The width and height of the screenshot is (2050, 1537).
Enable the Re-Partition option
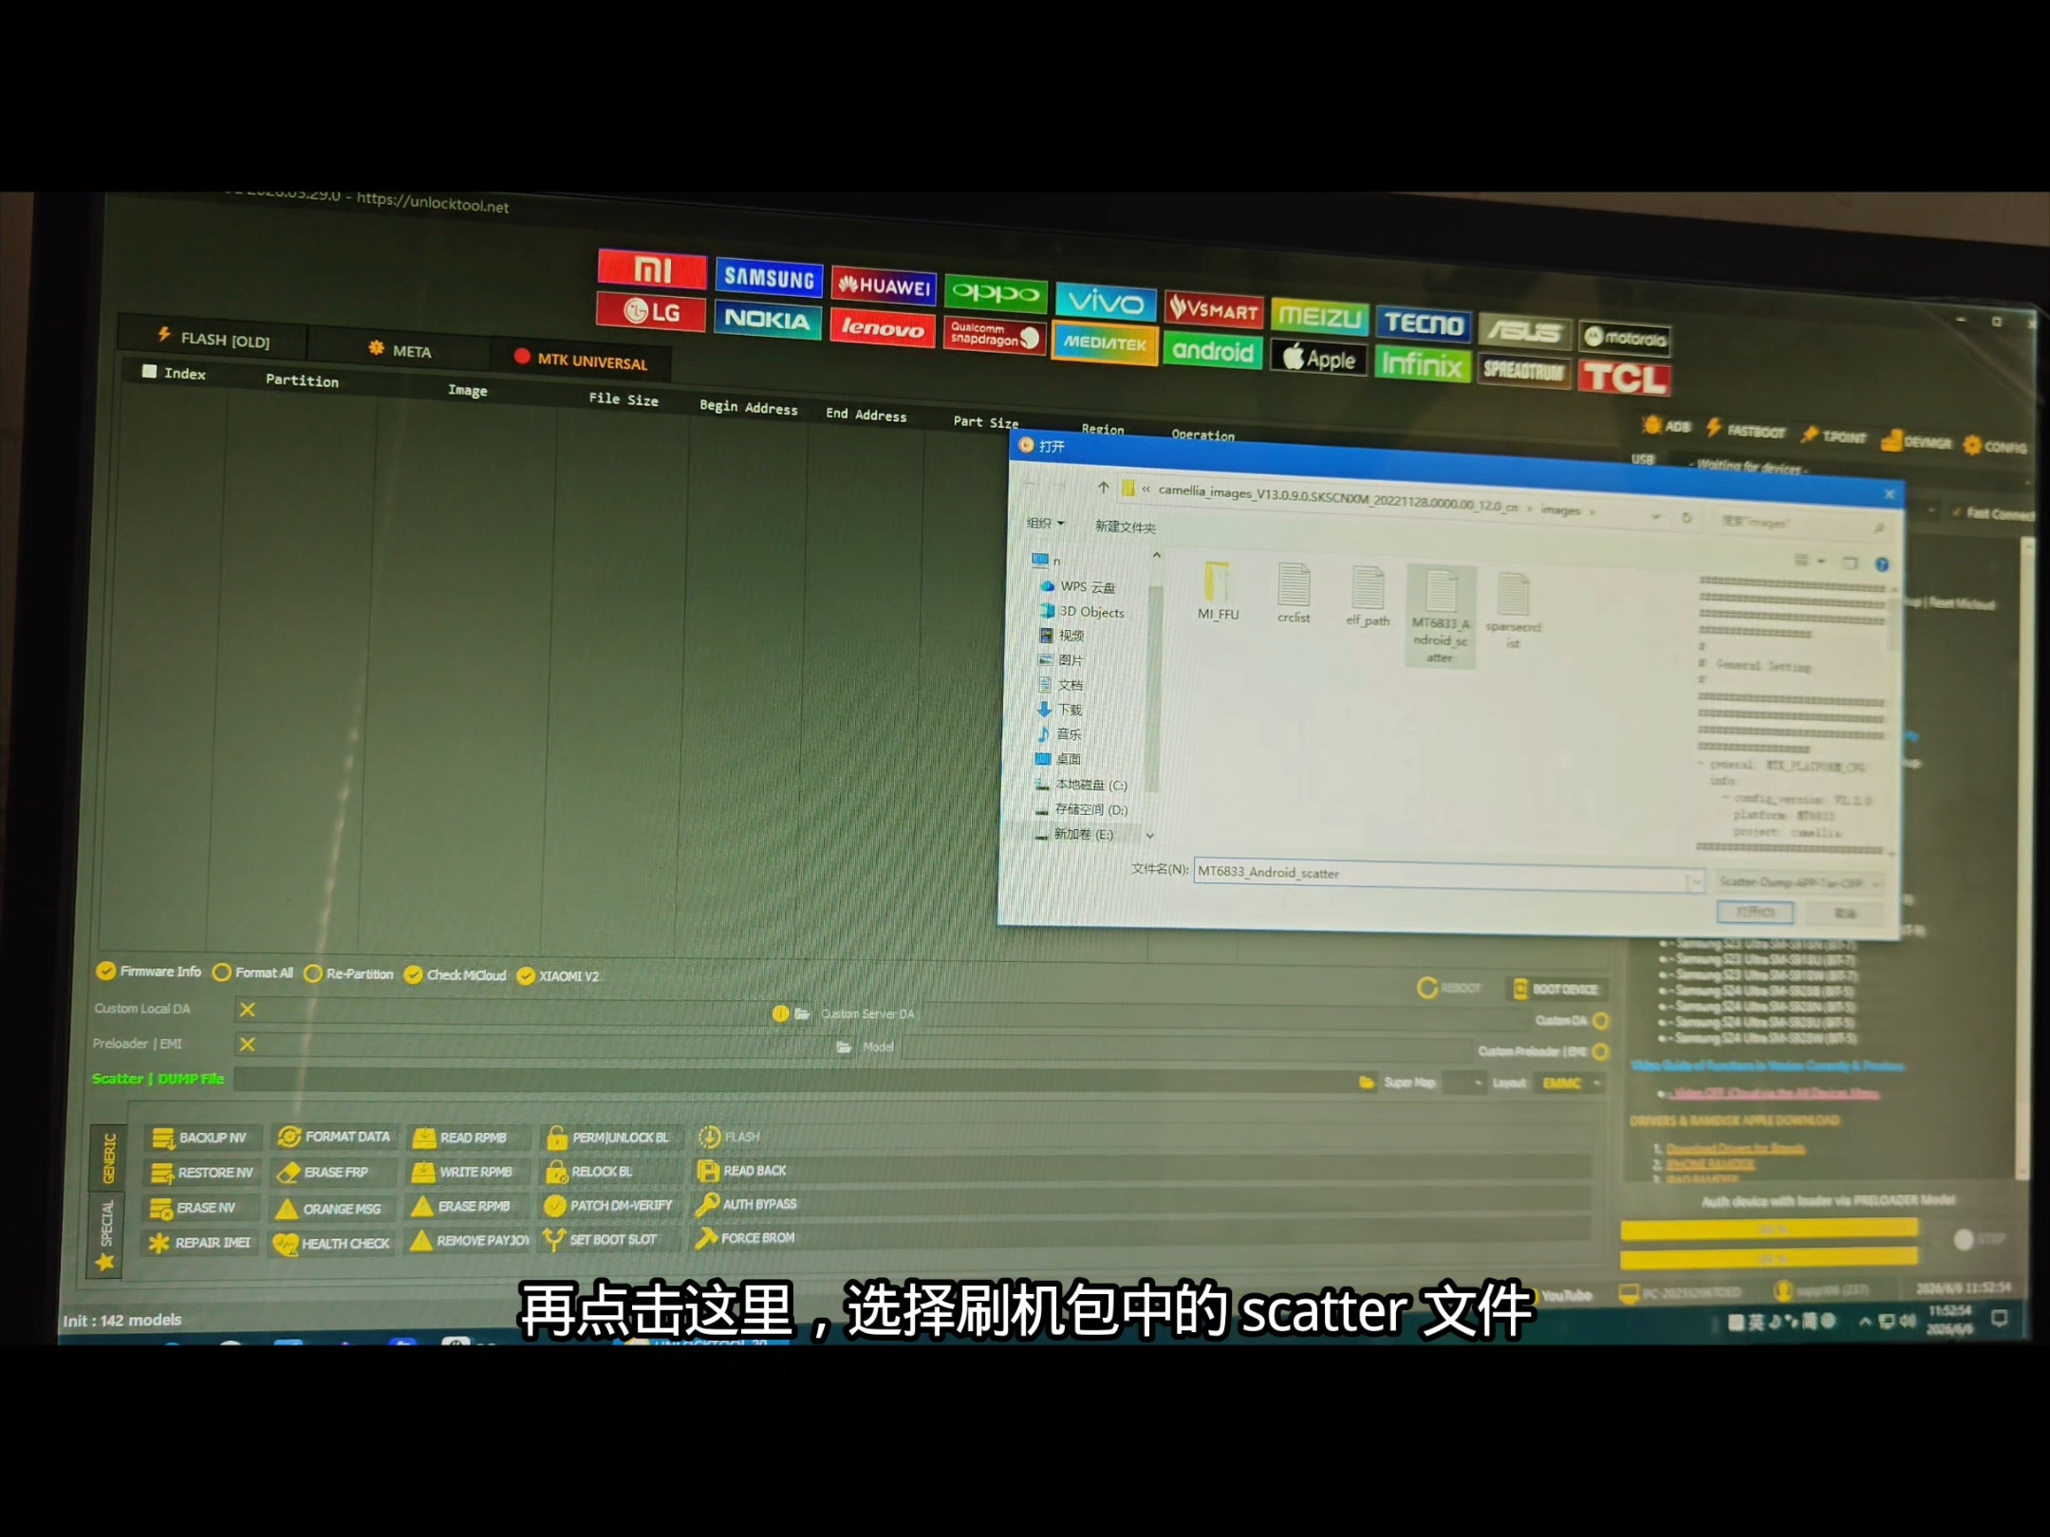click(348, 974)
